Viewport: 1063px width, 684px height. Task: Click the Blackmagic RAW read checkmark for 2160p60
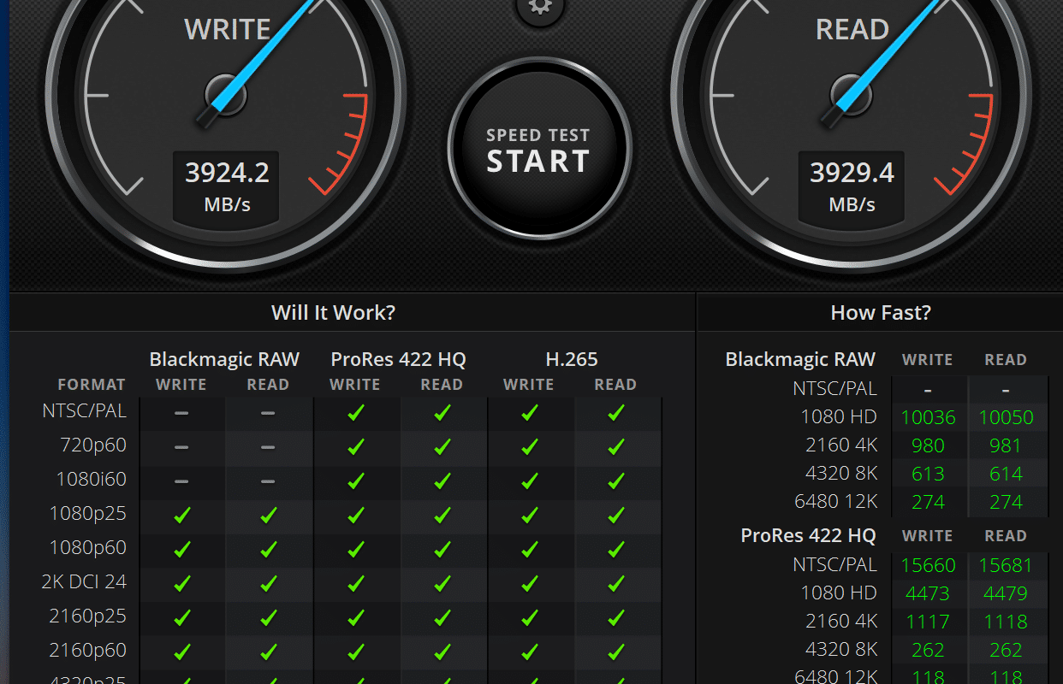tap(268, 652)
